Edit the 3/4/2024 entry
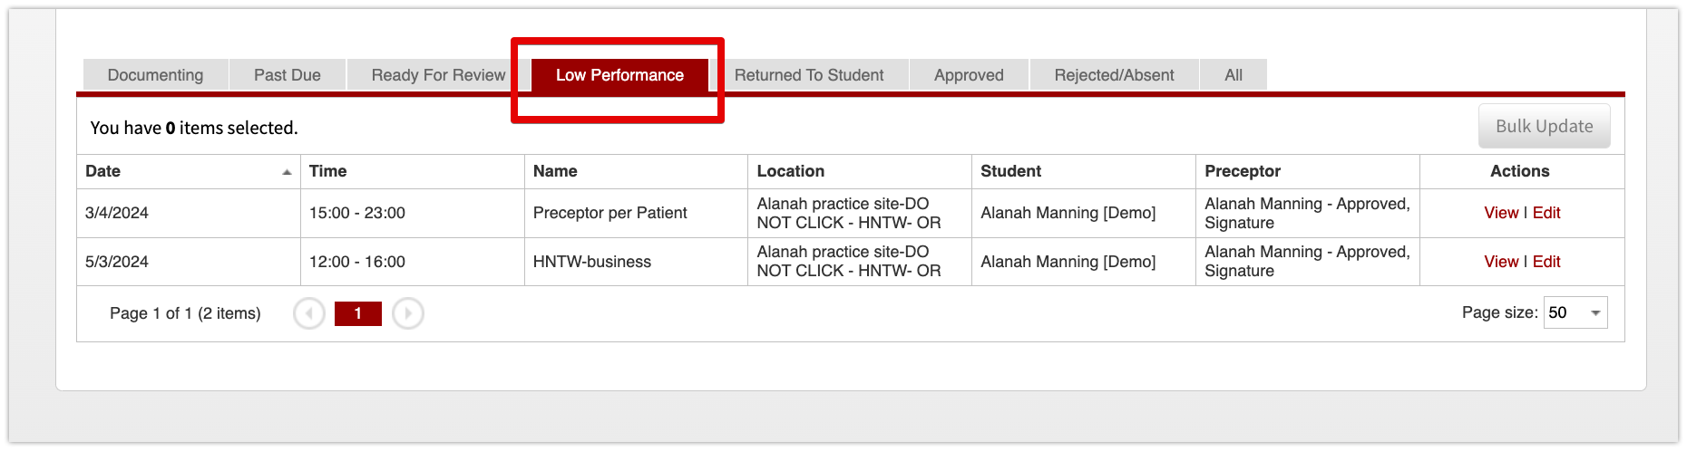 [1546, 213]
